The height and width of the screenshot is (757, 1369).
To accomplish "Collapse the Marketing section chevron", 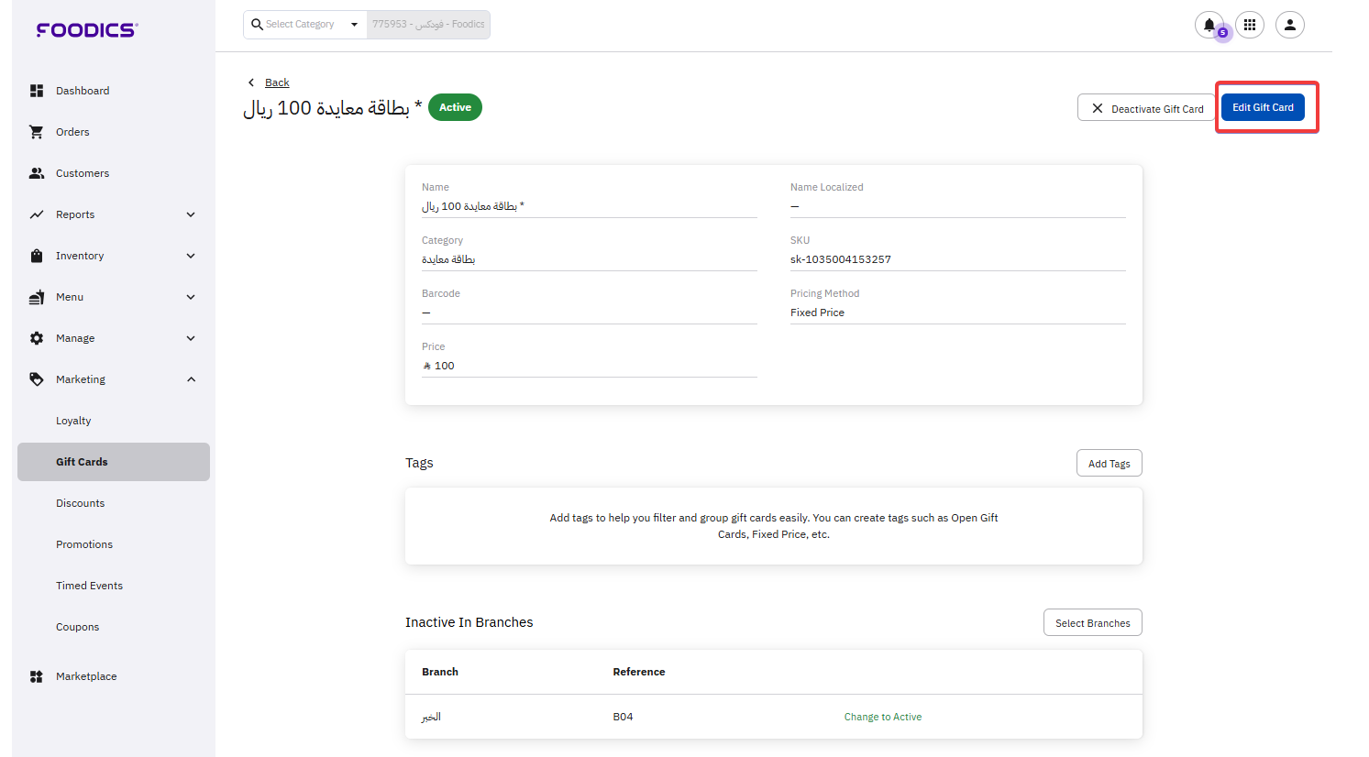I will point(191,379).
